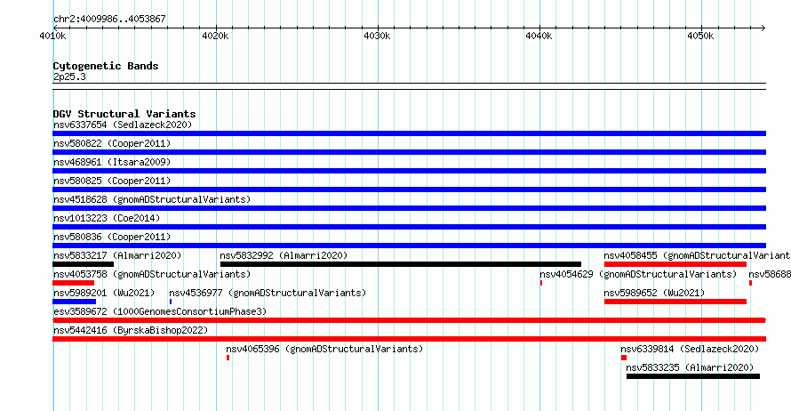Click the nsv4058455 variant label
The height and width of the screenshot is (411, 791).
click(x=697, y=255)
